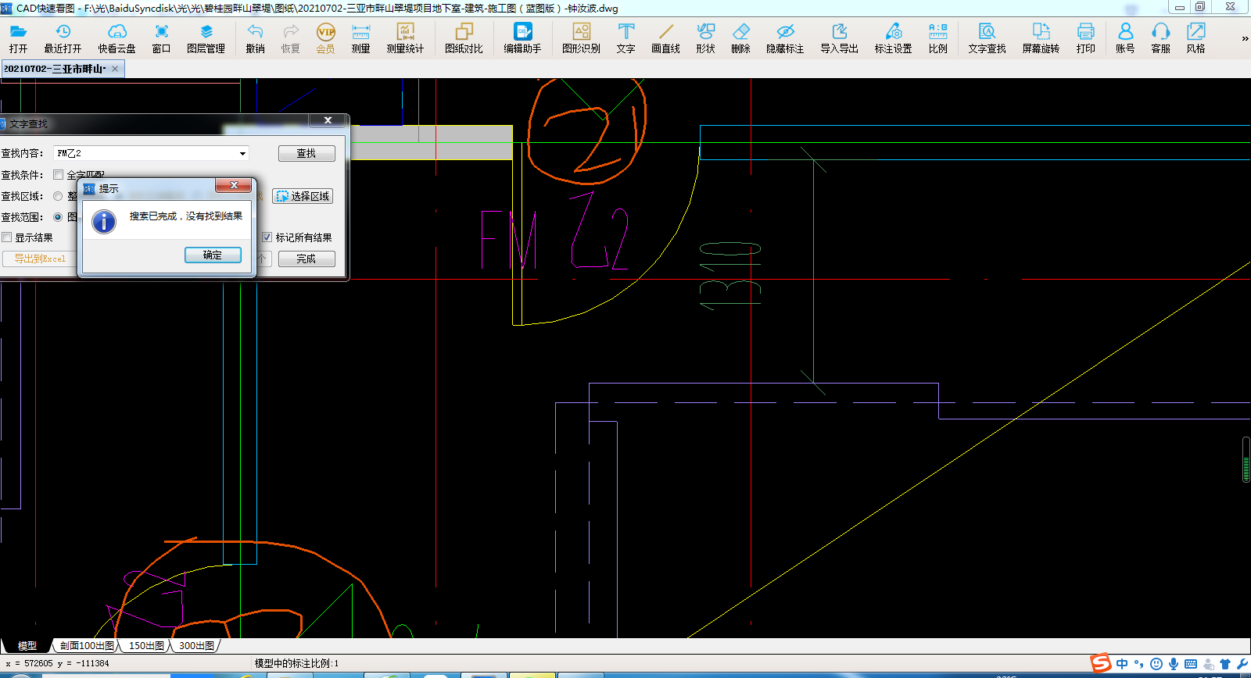
Task: Open 图形识别 shape recognition tool
Action: [x=581, y=37]
